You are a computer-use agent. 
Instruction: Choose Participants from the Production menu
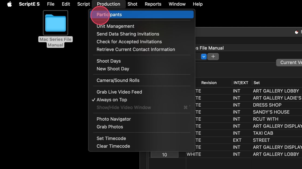pyautogui.click(x=109, y=15)
